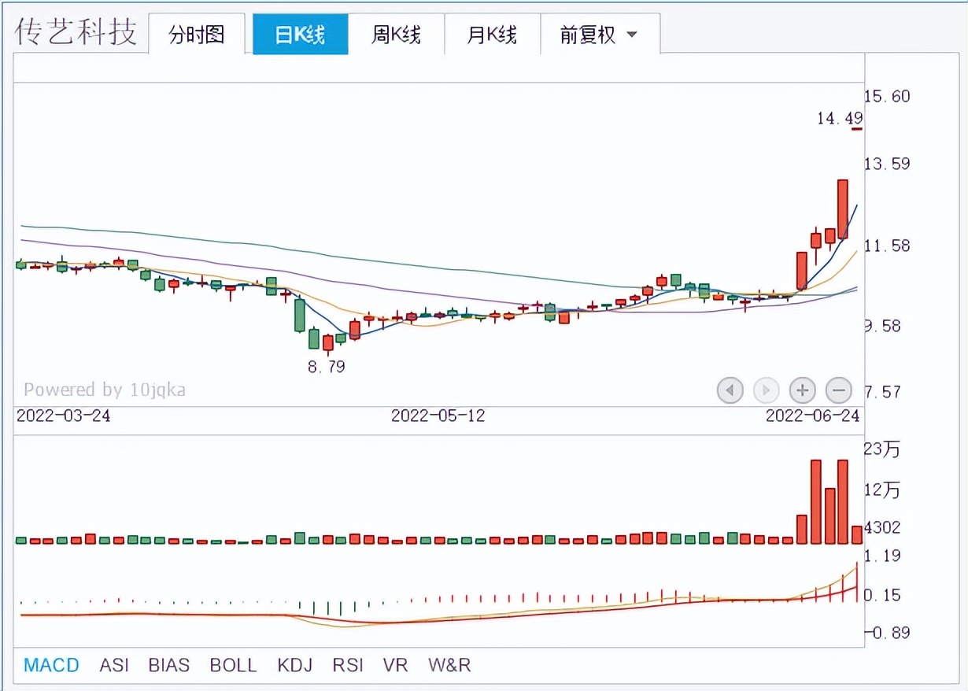Click the 15.60 price axis label
968x691 pixels.
[887, 96]
